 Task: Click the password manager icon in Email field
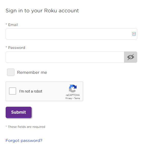(x=134, y=34)
